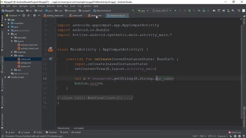Click the Sync Project with Gradle icon
This screenshot has height=138, width=246.
coord(224,11)
